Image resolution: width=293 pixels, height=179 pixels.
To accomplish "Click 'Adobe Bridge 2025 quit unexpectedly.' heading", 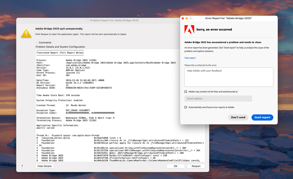I will (x=59, y=29).
